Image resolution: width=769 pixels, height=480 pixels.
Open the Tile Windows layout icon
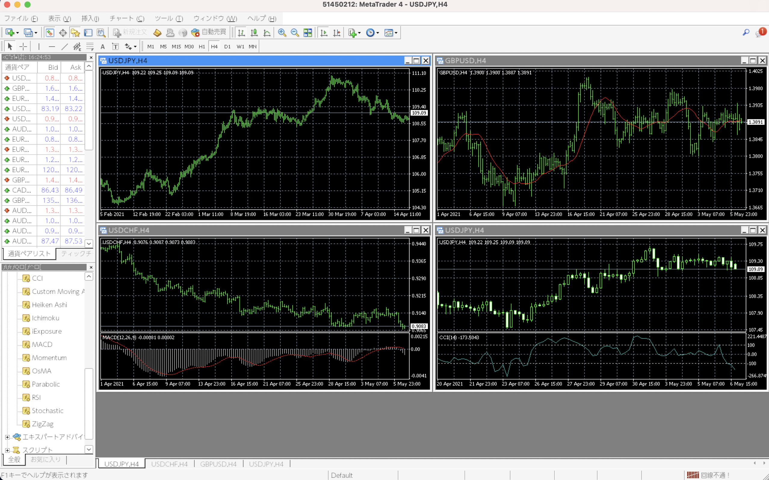tap(308, 33)
